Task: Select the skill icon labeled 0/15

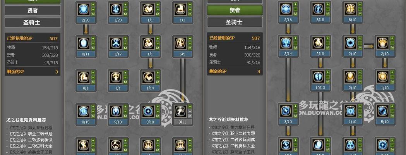Action: (84, 111)
